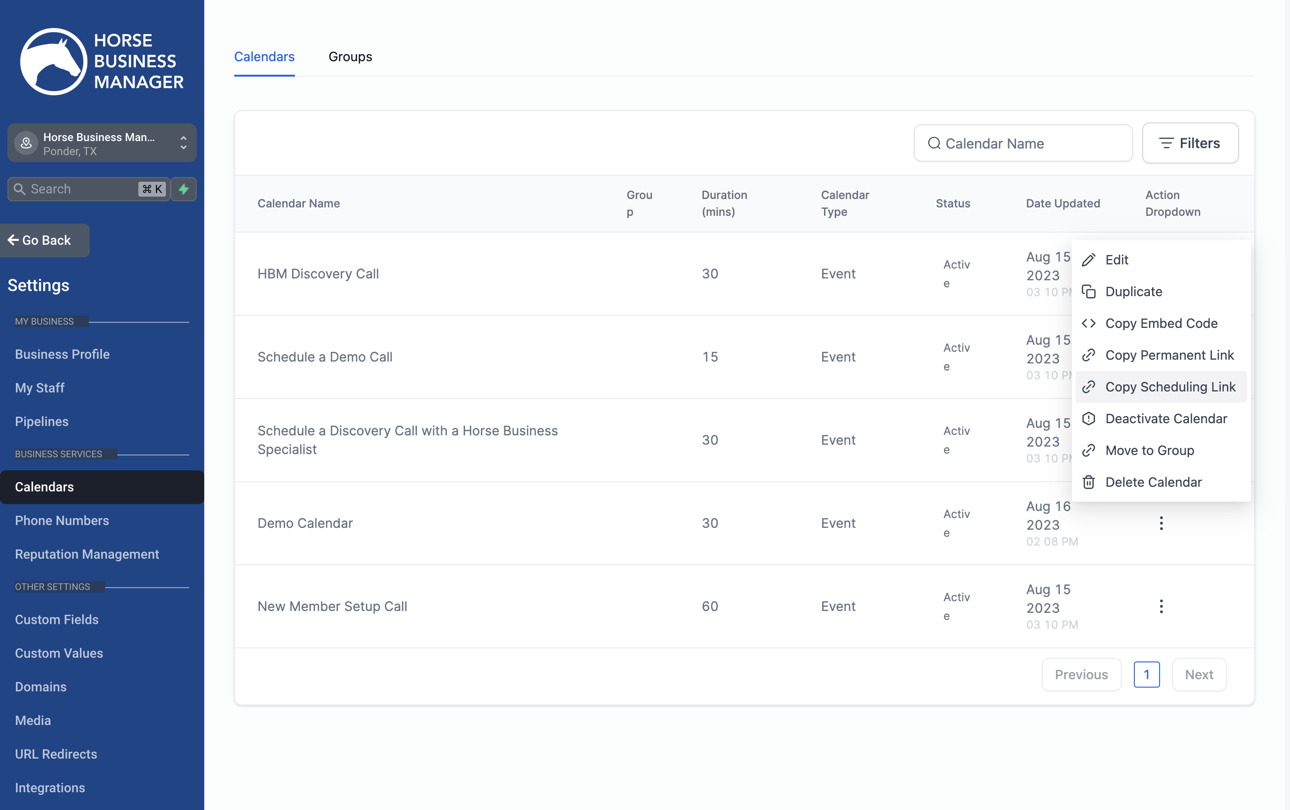Click the sidebar Search box
Screen dimensions: 1290x810
[x=88, y=189]
